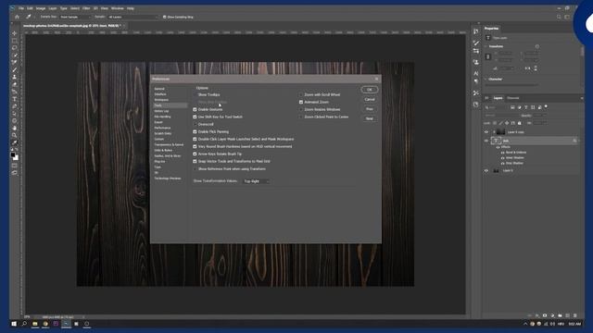Toggle Enable Flick Panning checkbox
593x333 pixels.
[x=196, y=131]
